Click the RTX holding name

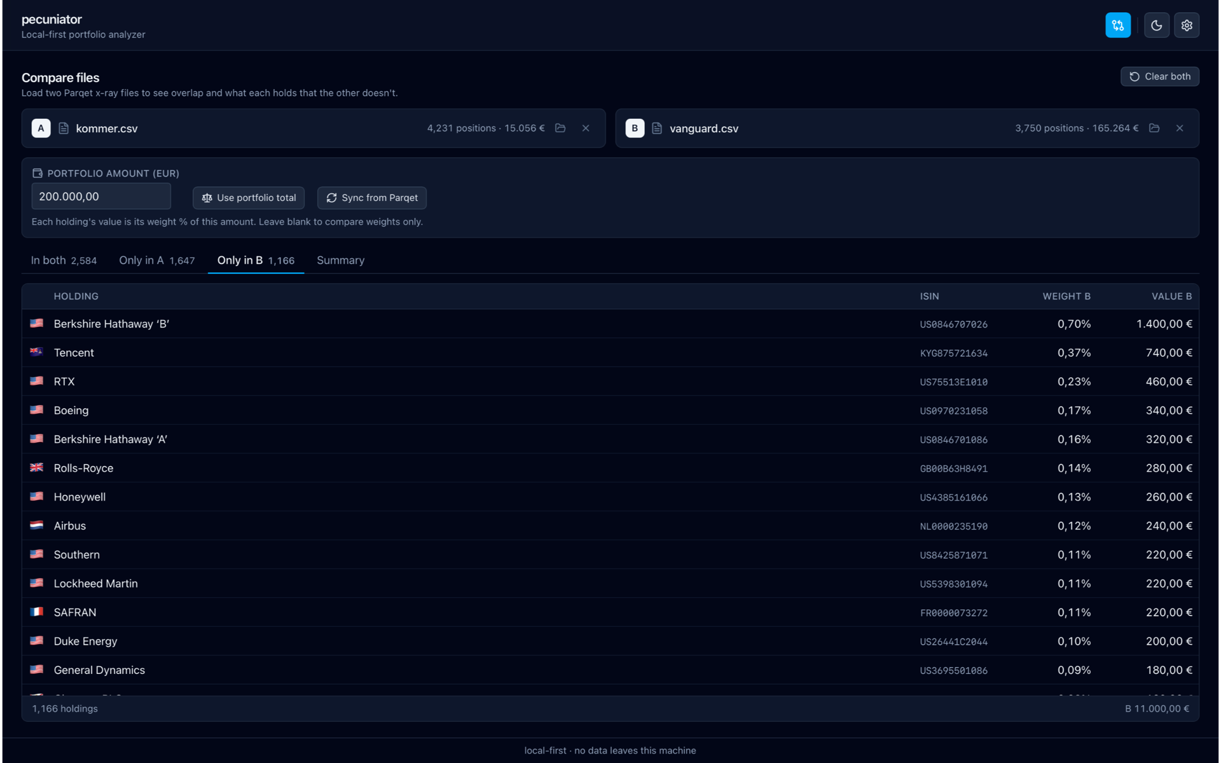point(64,381)
